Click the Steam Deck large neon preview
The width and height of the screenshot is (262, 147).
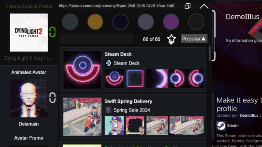point(82,70)
